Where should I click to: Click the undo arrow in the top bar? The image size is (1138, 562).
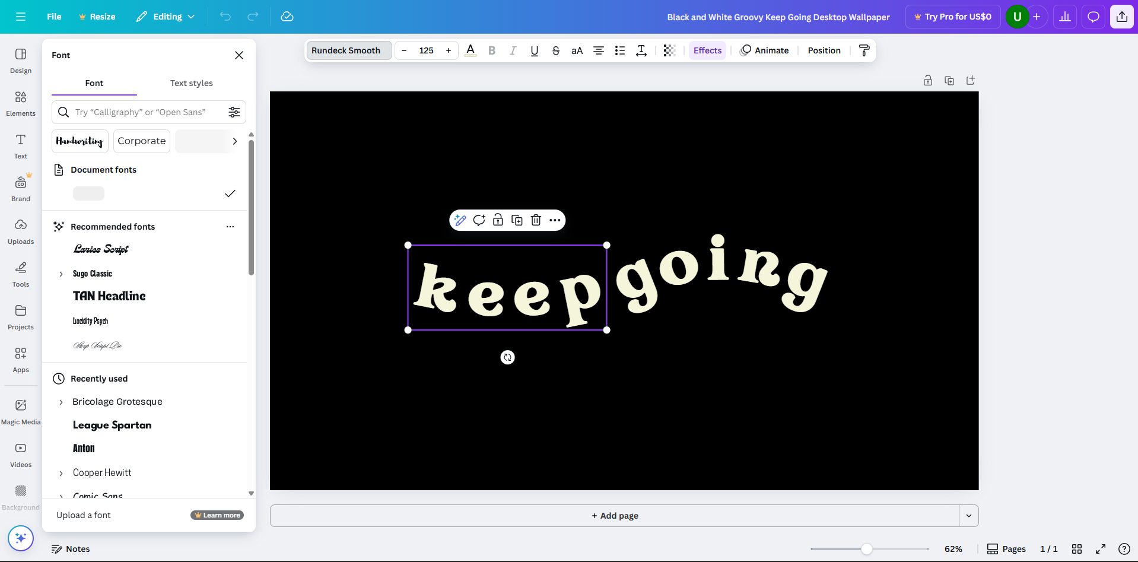225,17
